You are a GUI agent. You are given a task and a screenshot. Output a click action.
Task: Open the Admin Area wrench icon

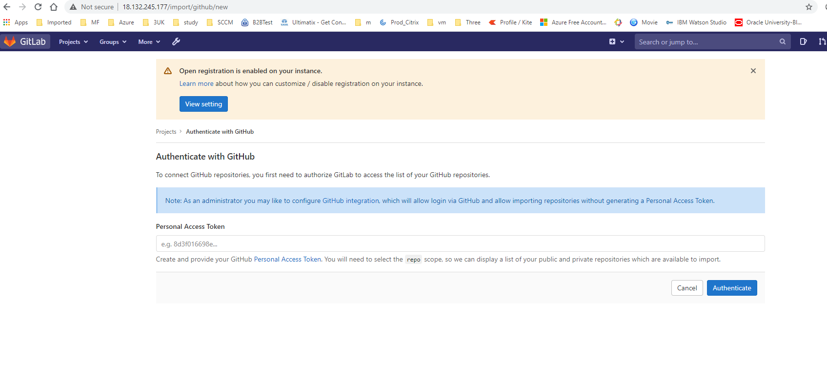pos(176,41)
